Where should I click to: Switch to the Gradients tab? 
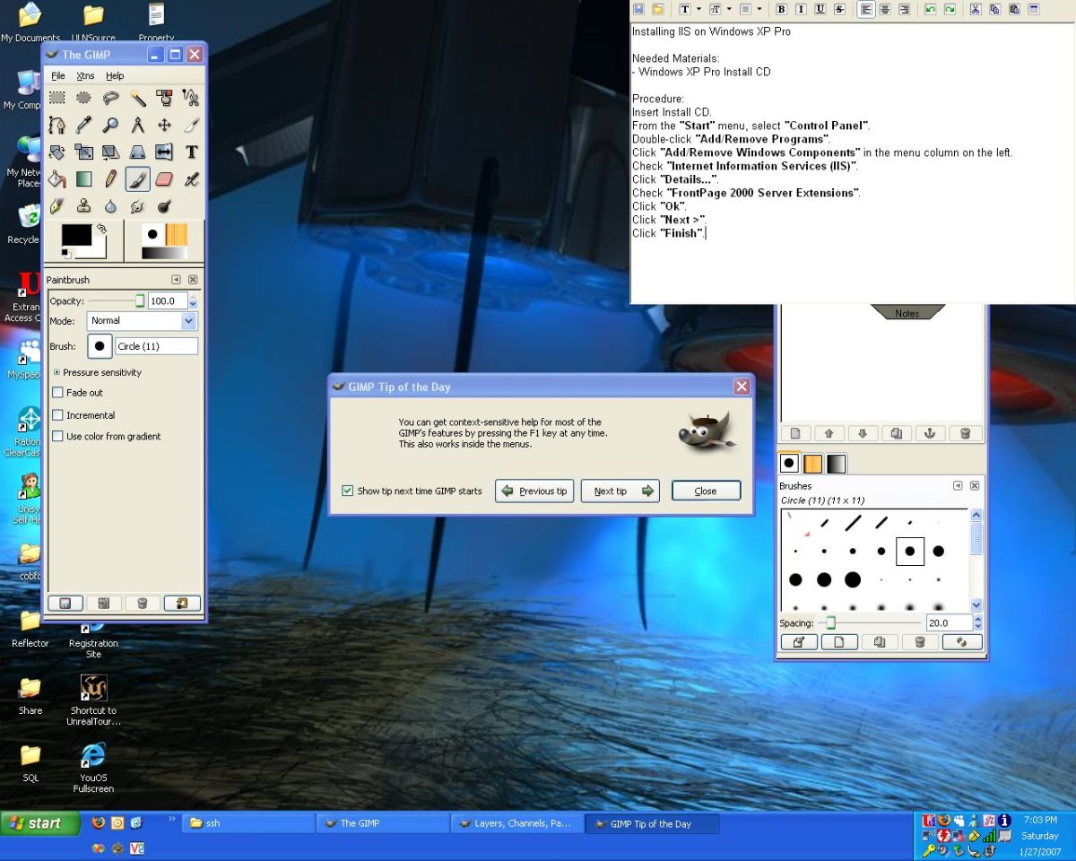pyautogui.click(x=836, y=464)
